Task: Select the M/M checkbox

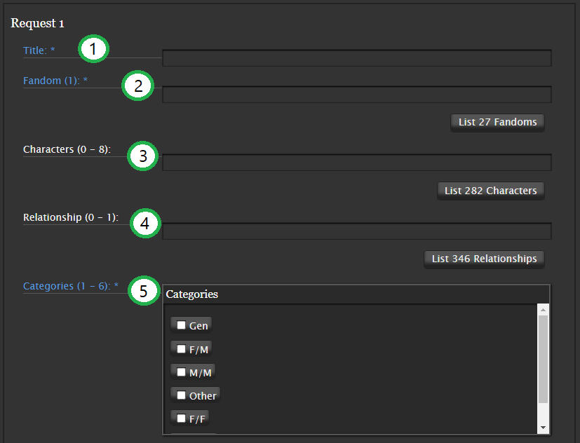Action: coord(181,372)
